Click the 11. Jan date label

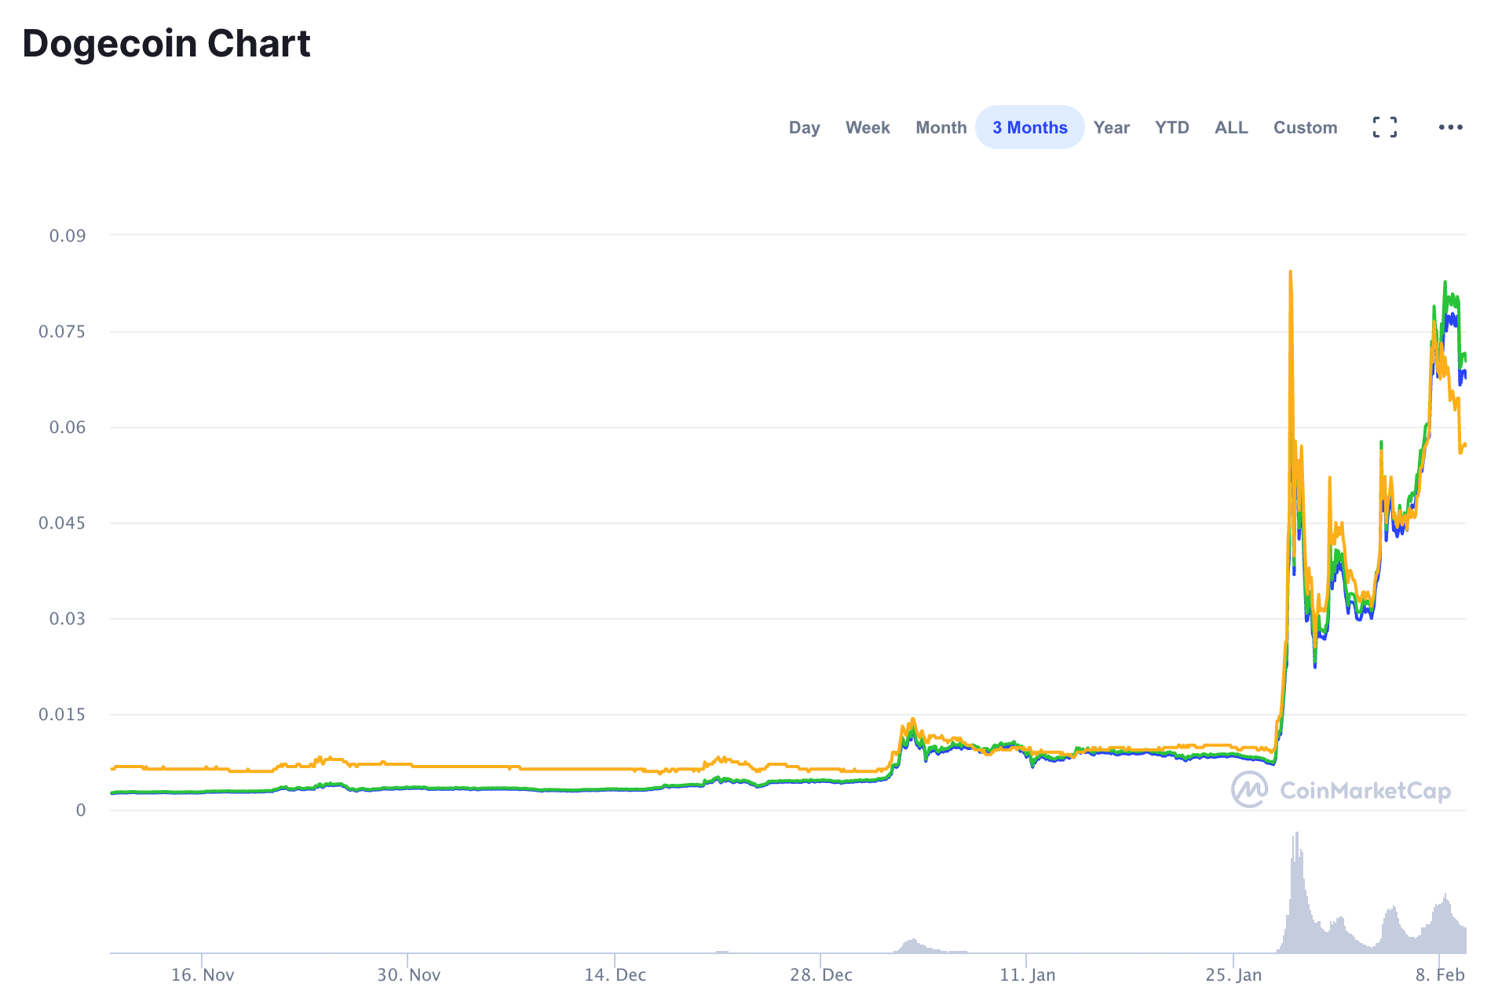tap(1027, 974)
